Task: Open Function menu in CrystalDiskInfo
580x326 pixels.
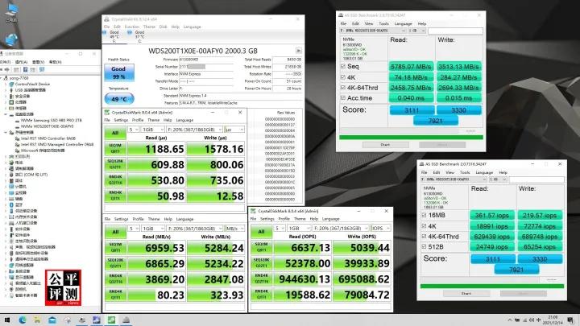Action: 131,27
